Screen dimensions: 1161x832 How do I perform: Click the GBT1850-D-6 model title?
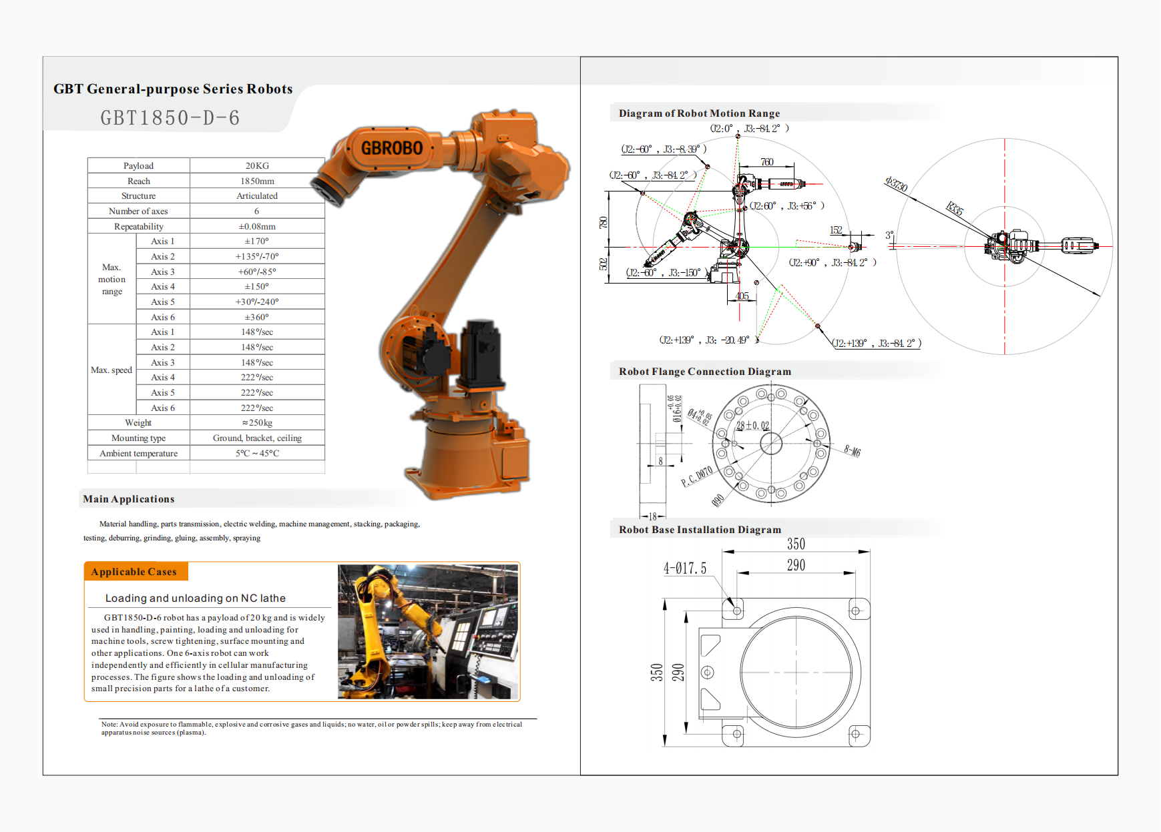coord(170,118)
